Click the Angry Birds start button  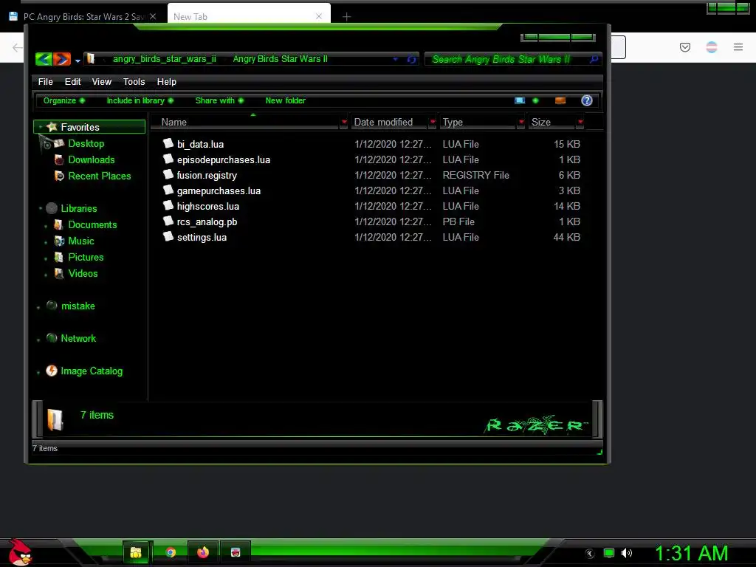[20, 552]
